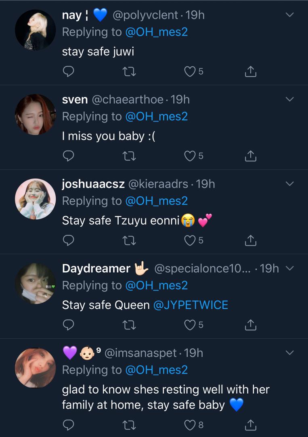Expand the options chevron on sven's tweet
Image resolution: width=308 pixels, height=437 pixels.
289,100
